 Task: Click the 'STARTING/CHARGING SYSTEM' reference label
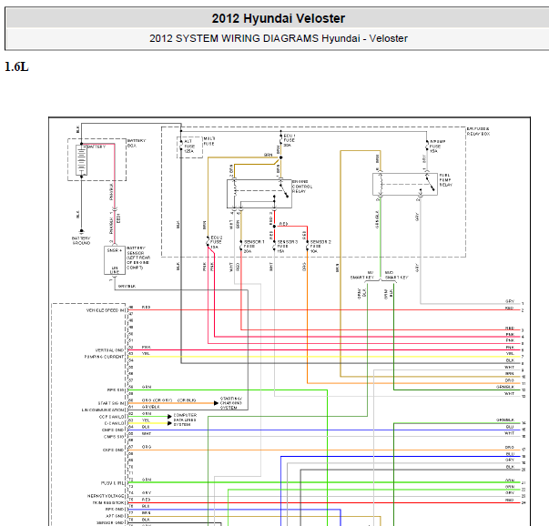(231, 403)
